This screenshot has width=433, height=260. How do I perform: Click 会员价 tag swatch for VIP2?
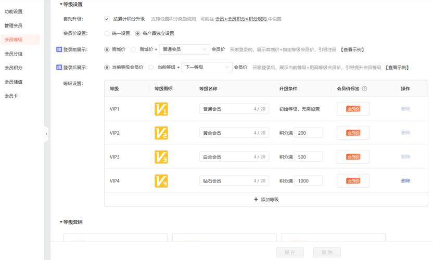tap(353, 133)
